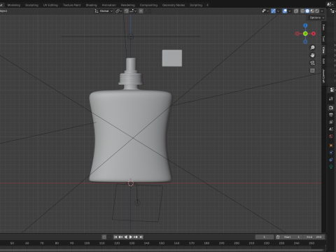Open the Tool sidebar tab
This screenshot has width=336, height=252.
(x=323, y=38)
